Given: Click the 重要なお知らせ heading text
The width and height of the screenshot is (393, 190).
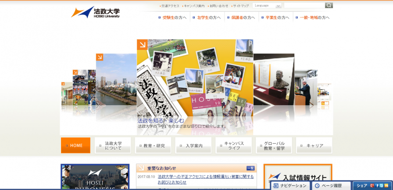Looking at the screenshot, I should (x=162, y=168).
